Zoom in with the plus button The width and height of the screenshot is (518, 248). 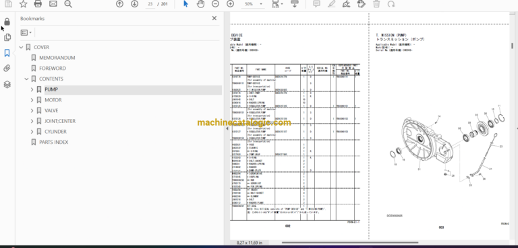coord(230,4)
